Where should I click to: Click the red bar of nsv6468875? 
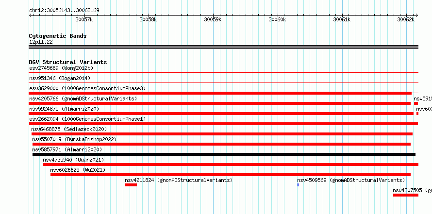click(222, 134)
